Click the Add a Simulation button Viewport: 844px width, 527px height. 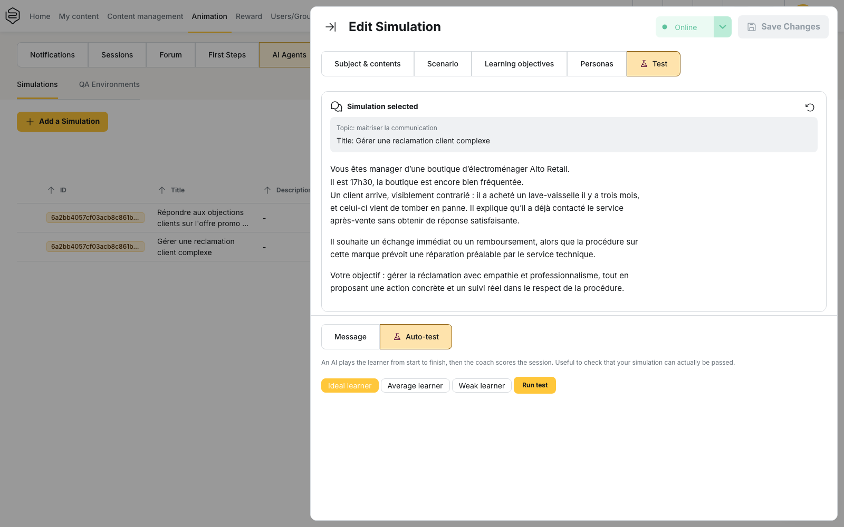(62, 122)
